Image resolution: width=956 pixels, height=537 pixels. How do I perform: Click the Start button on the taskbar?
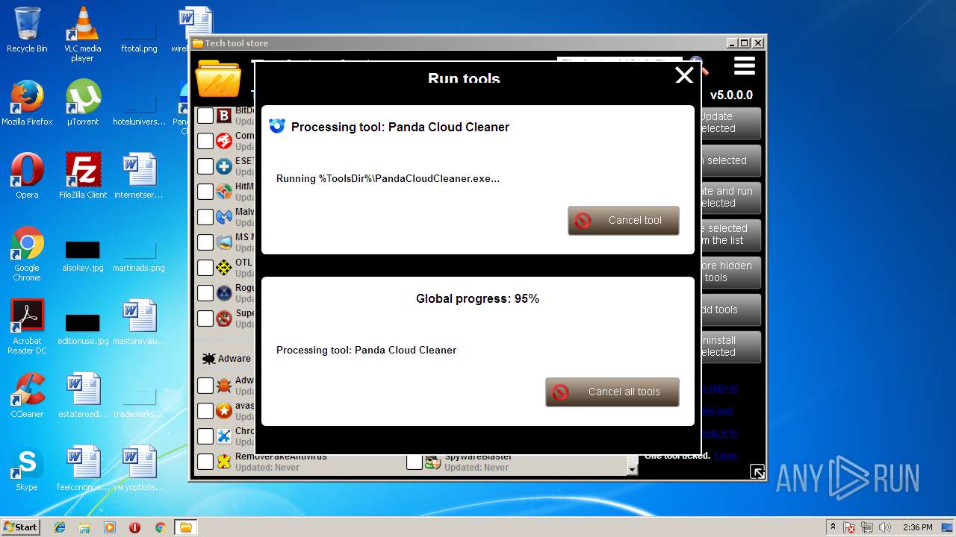click(21, 527)
